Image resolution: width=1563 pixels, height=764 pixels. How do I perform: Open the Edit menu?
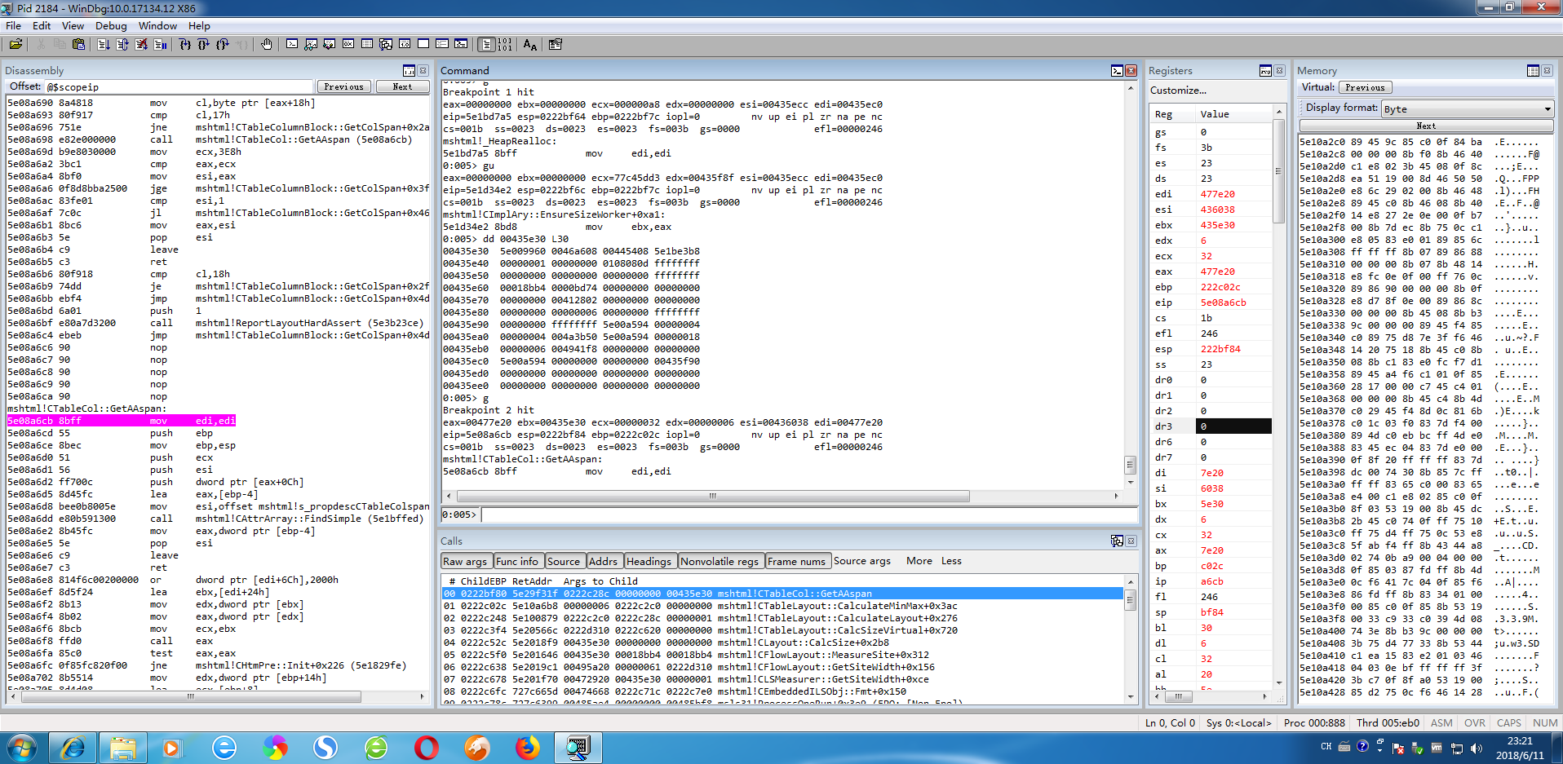pyautogui.click(x=42, y=25)
